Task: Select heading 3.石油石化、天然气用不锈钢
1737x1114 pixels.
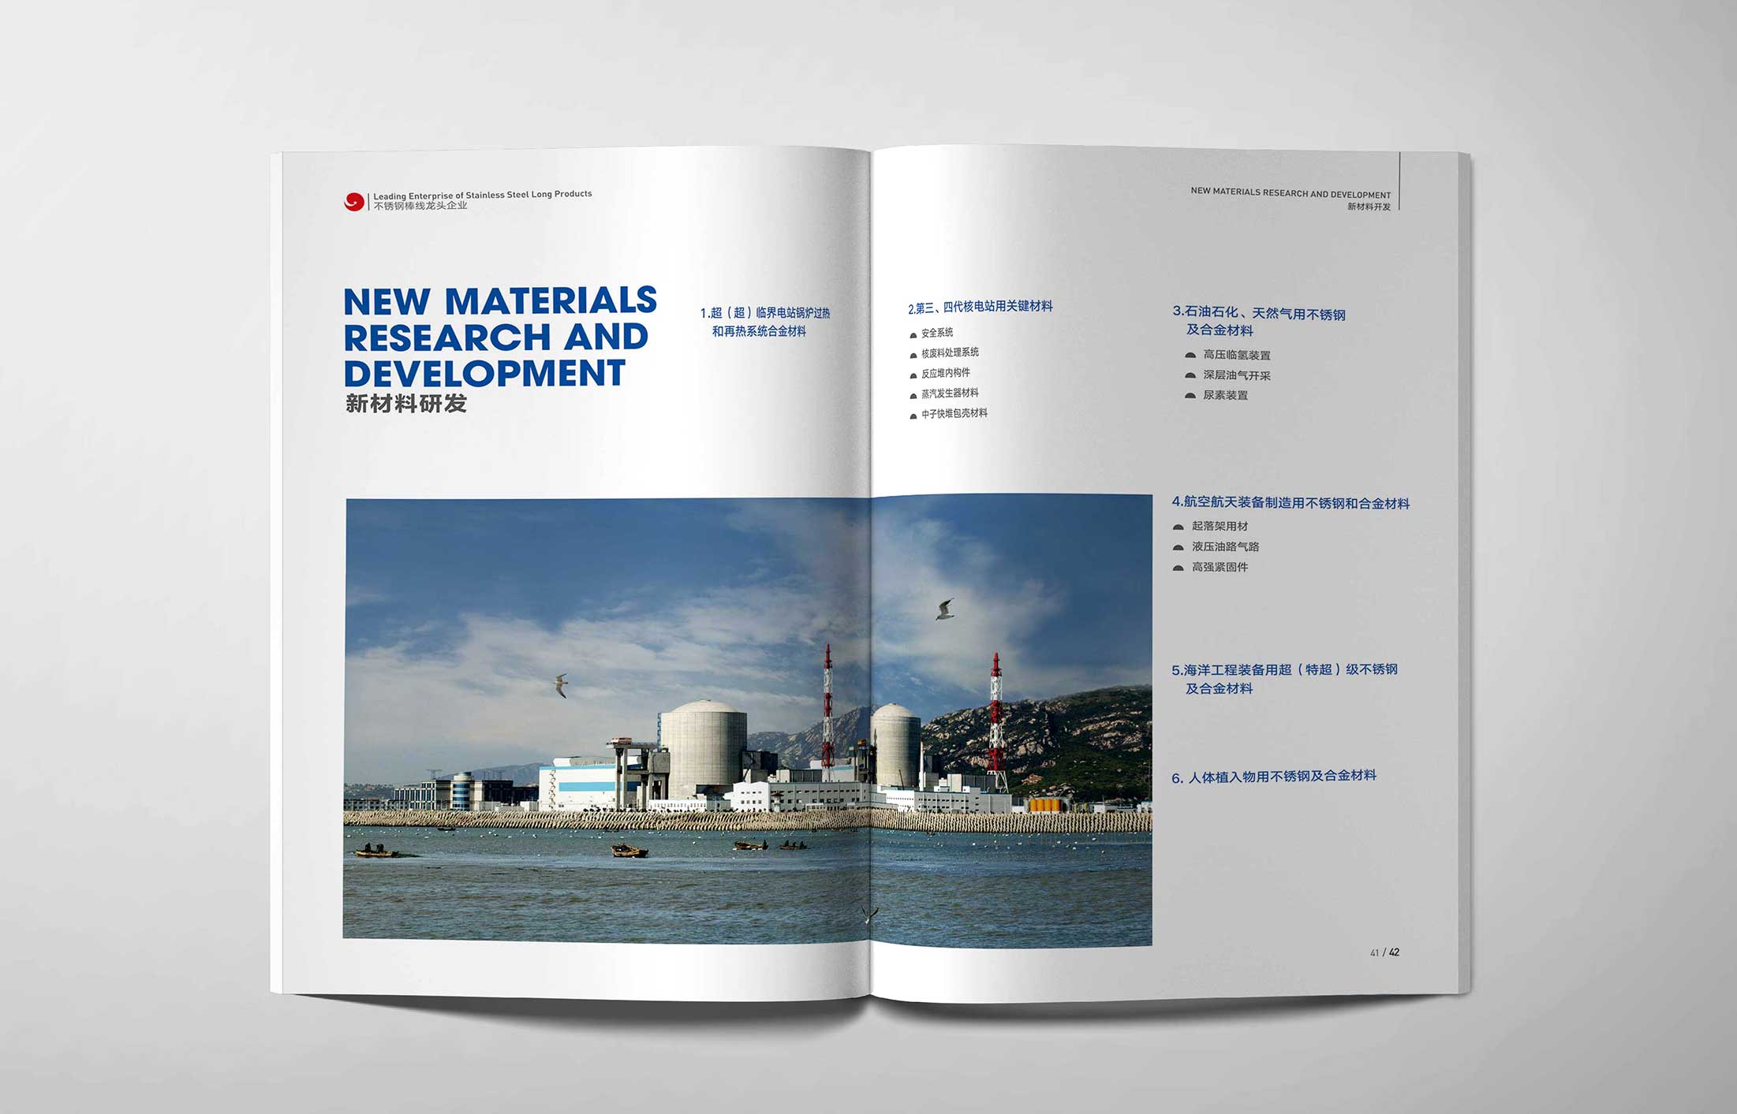Action: [x=1258, y=313]
